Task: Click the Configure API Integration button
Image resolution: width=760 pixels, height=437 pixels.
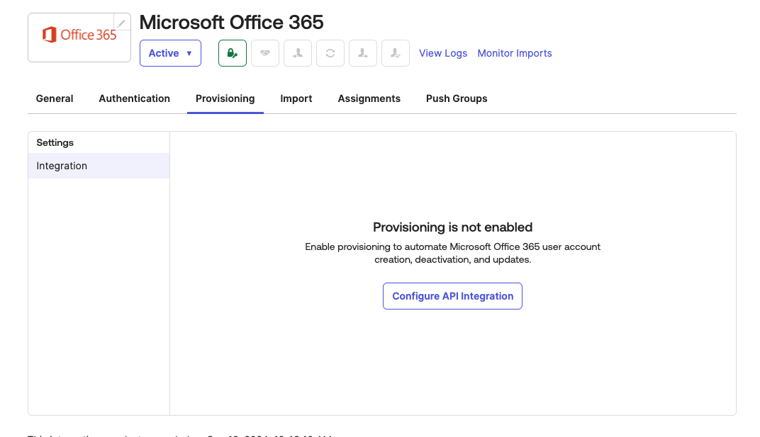Action: (x=452, y=296)
